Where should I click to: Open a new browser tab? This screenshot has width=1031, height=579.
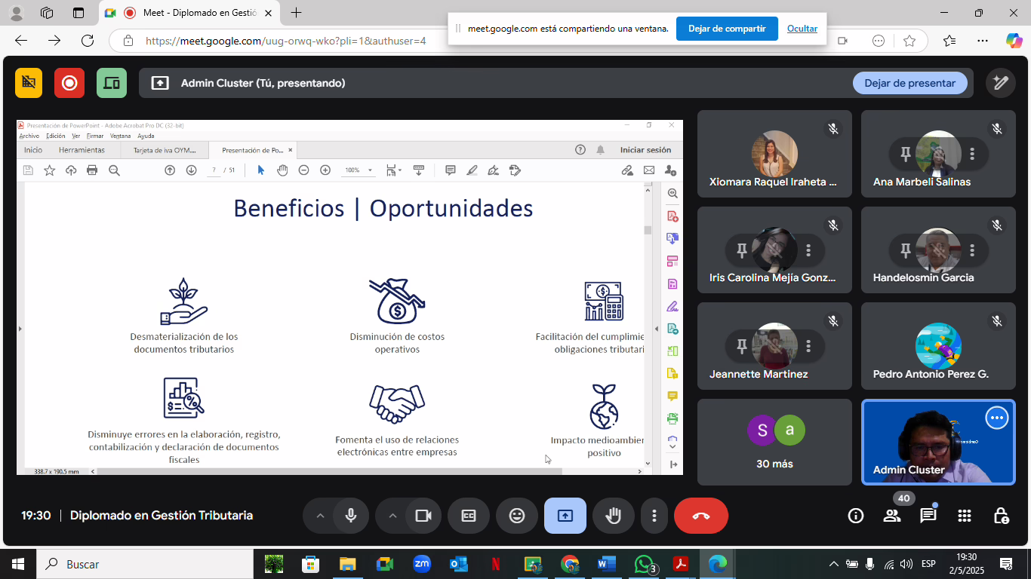[x=297, y=13]
